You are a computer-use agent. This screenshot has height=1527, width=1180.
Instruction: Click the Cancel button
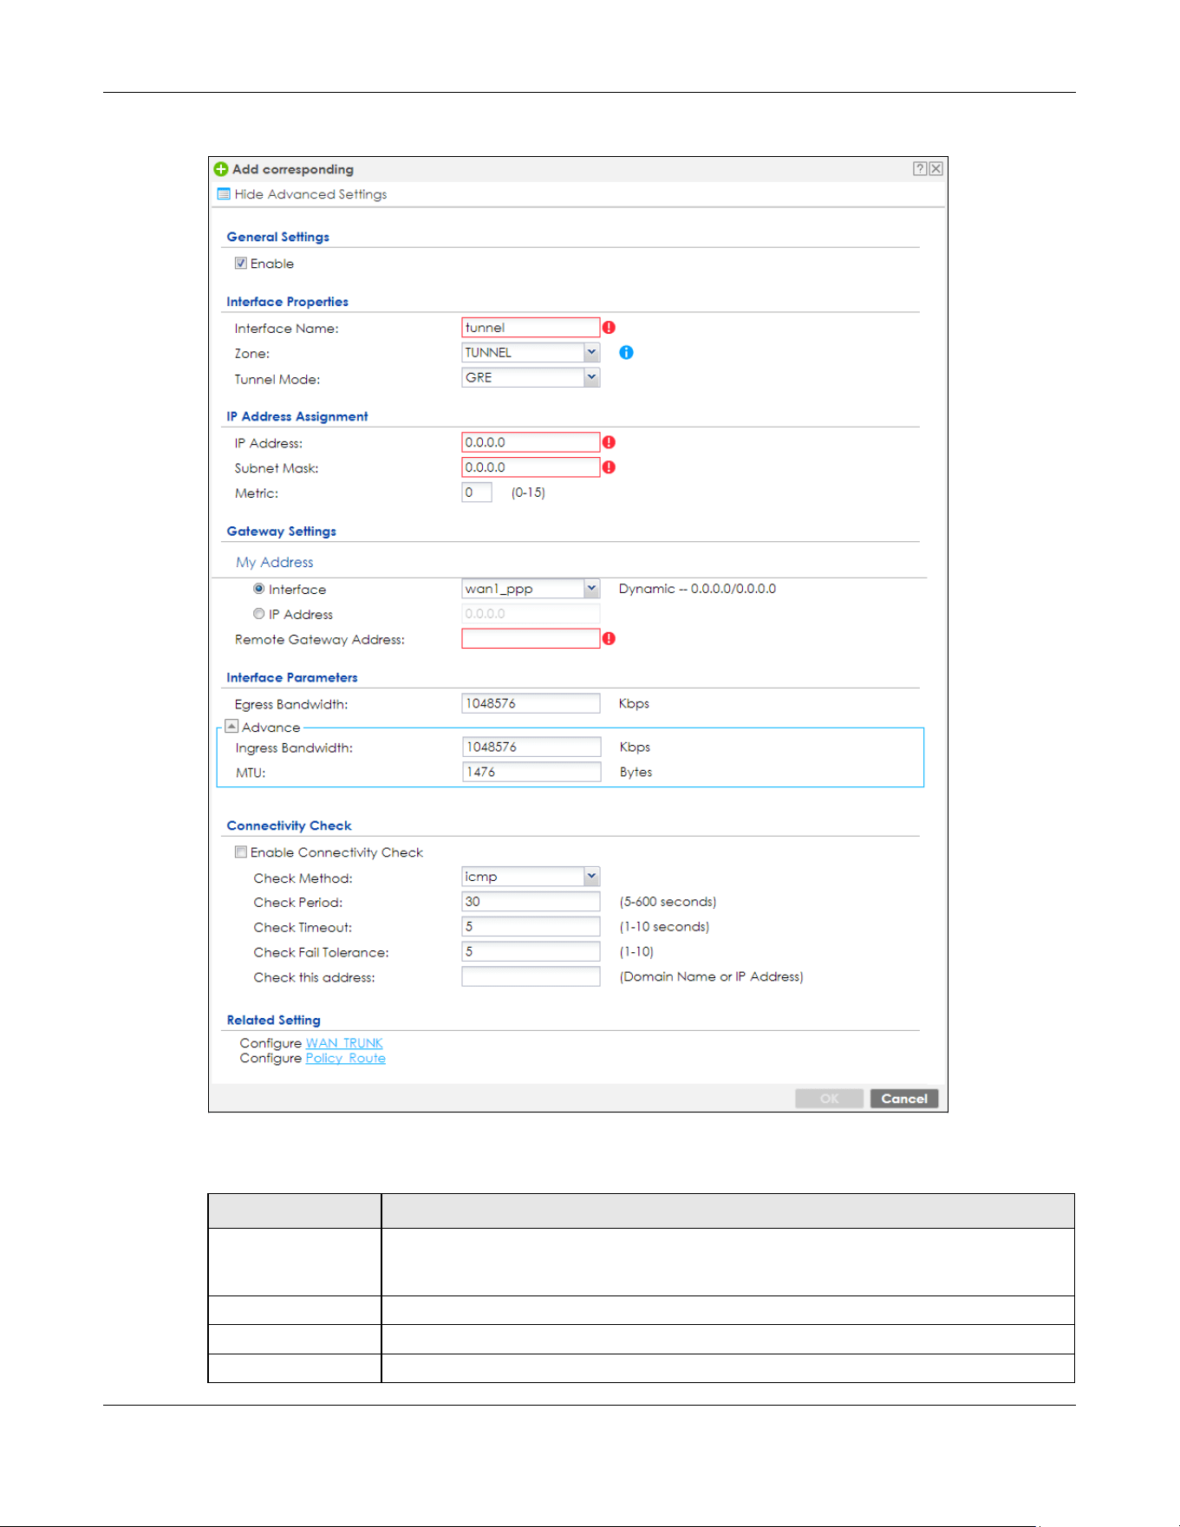pyautogui.click(x=904, y=1099)
